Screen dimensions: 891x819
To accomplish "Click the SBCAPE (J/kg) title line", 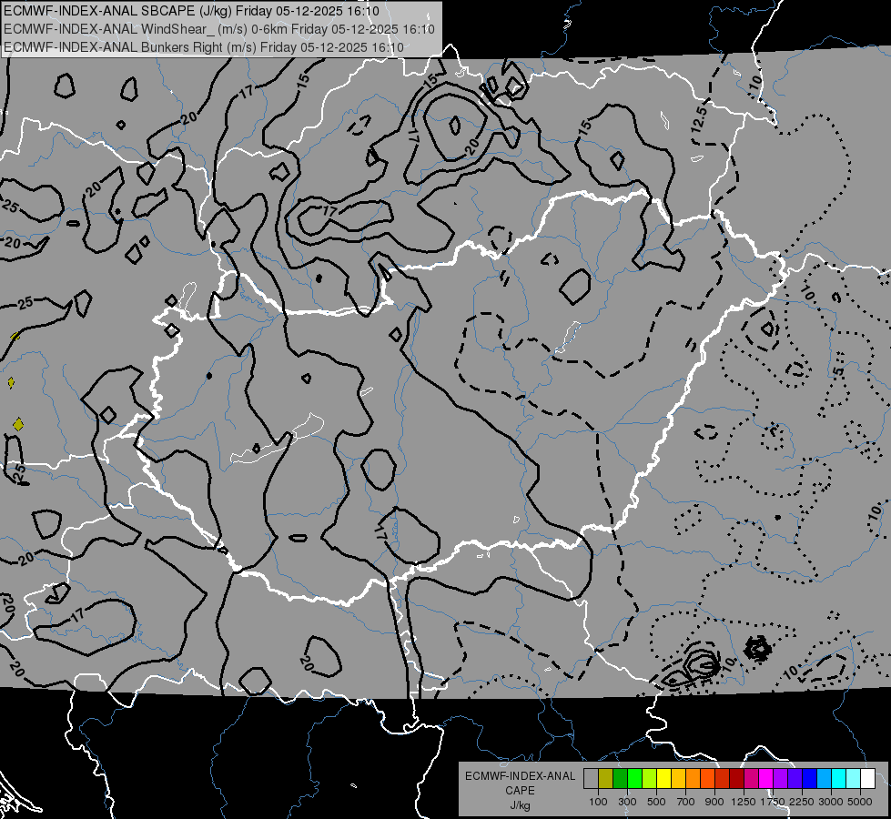I will pos(191,11).
